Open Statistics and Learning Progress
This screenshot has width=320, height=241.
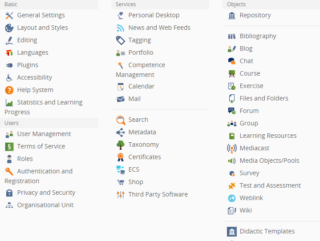pos(44,107)
